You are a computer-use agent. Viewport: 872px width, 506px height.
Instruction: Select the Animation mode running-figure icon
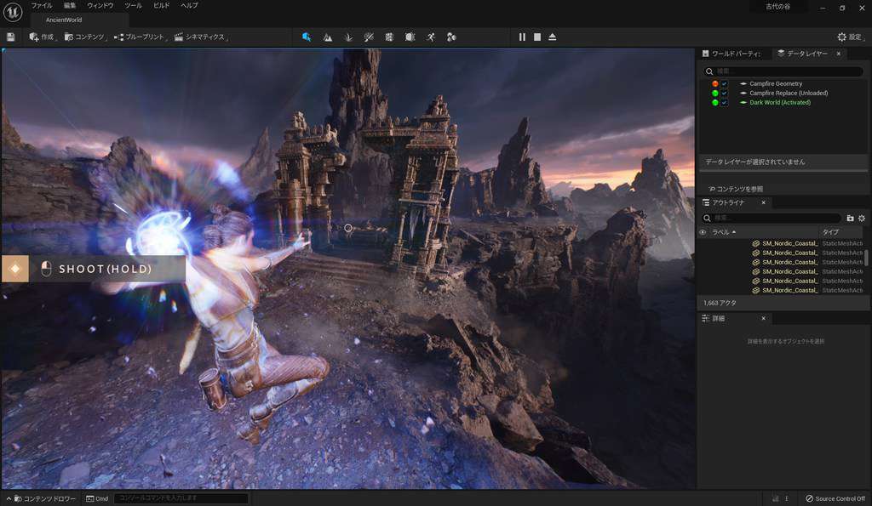431,37
